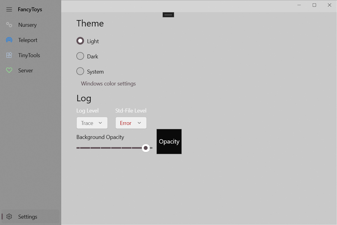
Task: Select the Light theme radio button
Action: point(80,41)
